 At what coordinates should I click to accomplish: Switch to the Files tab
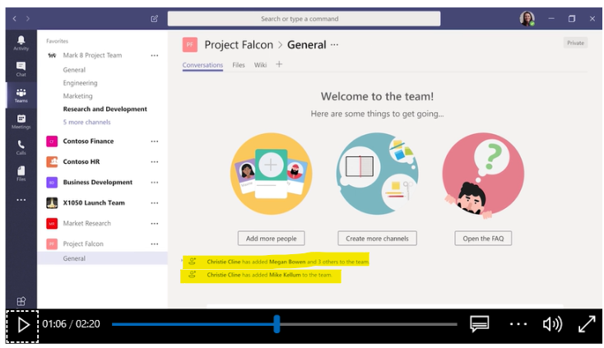pos(239,65)
